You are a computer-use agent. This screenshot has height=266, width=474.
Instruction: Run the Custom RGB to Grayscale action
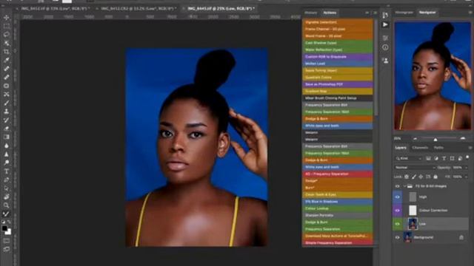point(338,57)
